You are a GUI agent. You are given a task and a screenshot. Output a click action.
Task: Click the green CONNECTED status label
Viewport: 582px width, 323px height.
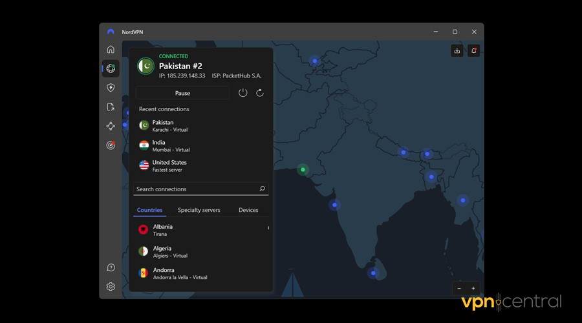[x=173, y=56]
